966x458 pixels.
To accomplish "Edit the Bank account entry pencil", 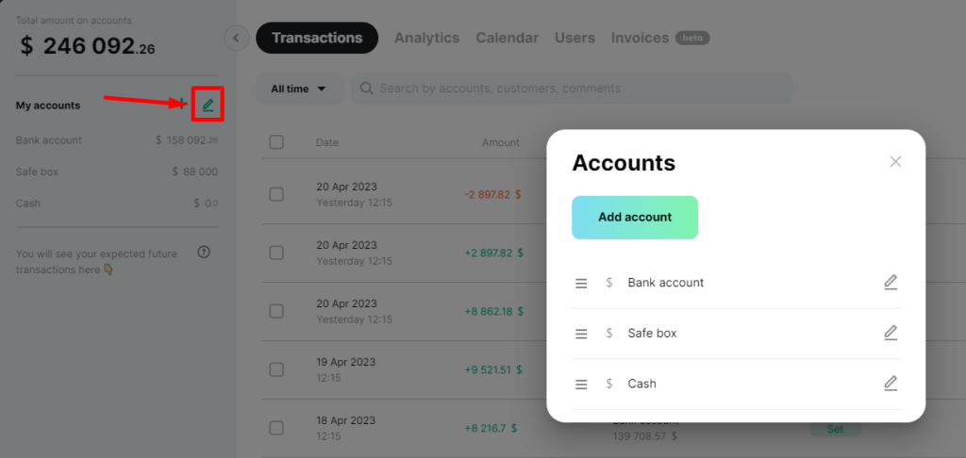I will [x=891, y=283].
